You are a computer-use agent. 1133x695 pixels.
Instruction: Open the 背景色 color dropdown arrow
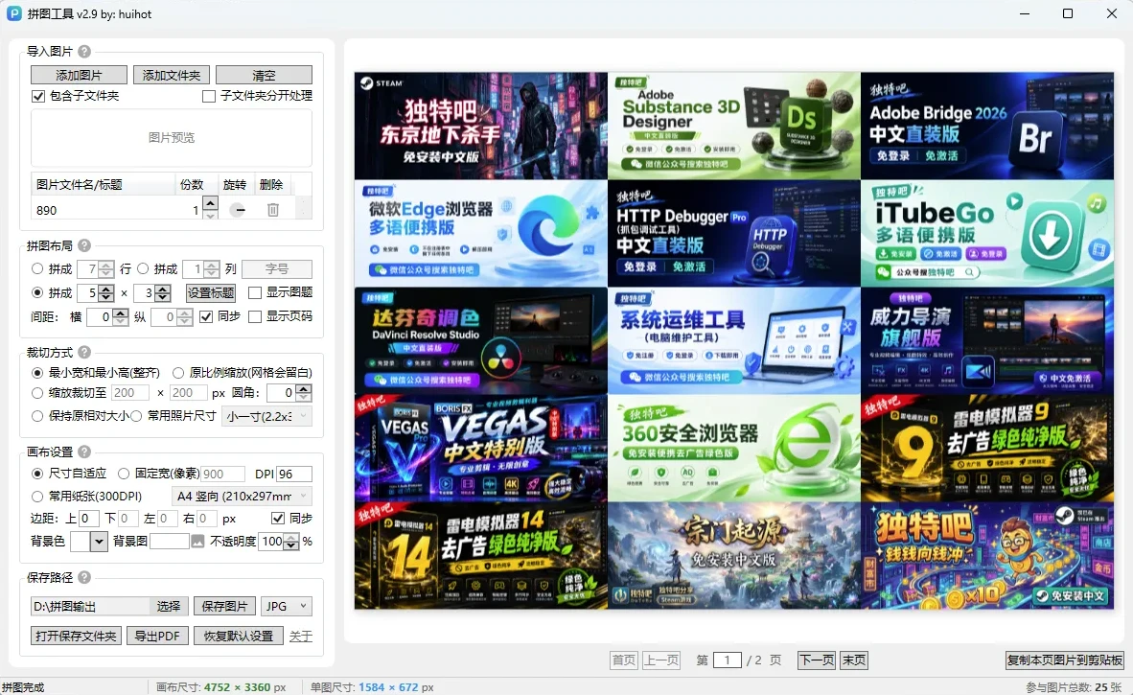pyautogui.click(x=99, y=541)
